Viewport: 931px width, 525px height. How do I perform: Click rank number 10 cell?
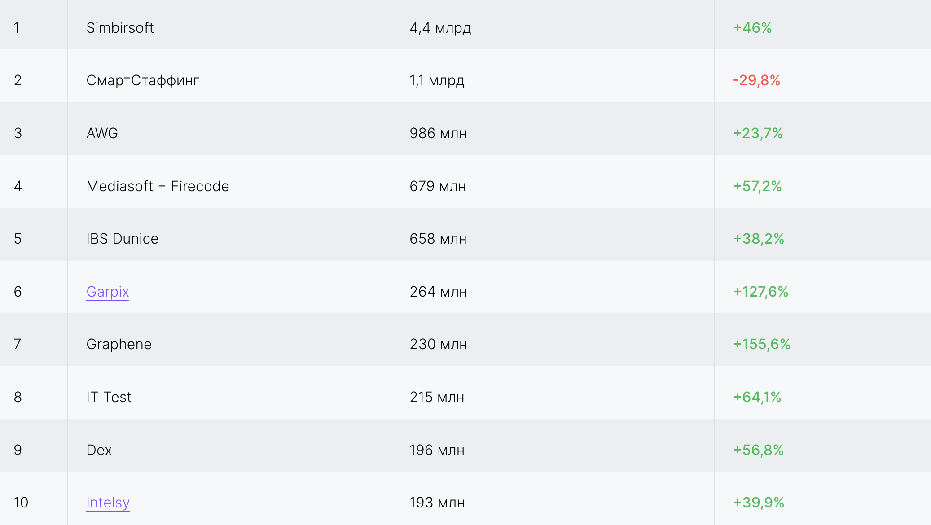[21, 503]
